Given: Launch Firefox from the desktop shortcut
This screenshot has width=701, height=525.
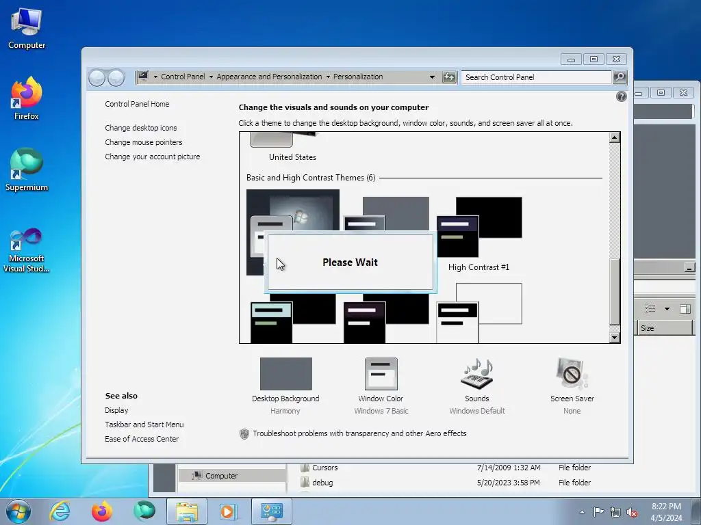Looking at the screenshot, I should point(27,99).
